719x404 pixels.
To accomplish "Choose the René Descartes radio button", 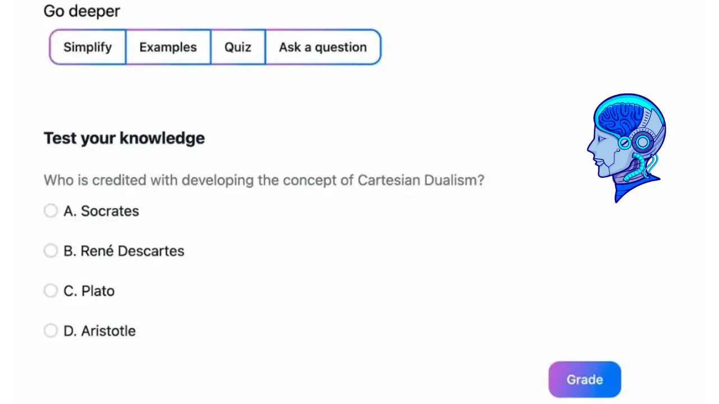I will click(x=51, y=251).
